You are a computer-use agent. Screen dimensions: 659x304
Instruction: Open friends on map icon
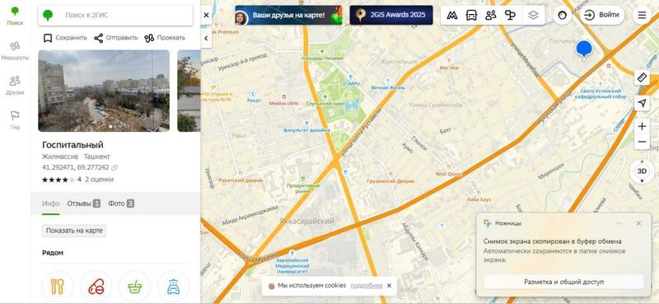(x=490, y=15)
